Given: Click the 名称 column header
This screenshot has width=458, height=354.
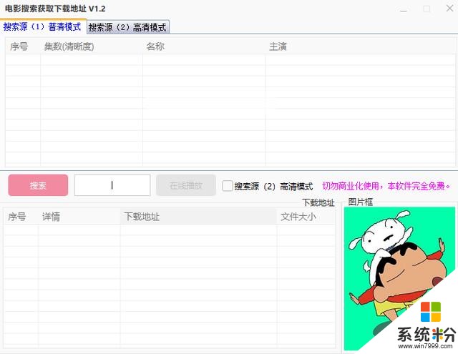Looking at the screenshot, I should pos(204,46).
